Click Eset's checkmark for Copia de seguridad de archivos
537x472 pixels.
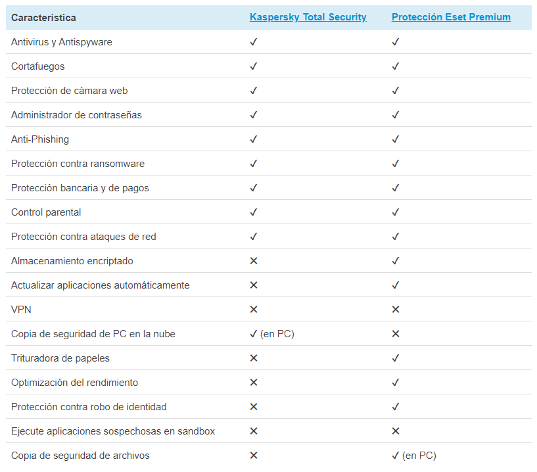tap(396, 456)
